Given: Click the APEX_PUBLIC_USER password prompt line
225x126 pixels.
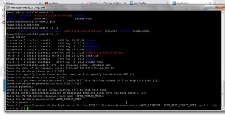Looking at the screenshot, I should click(45, 99).
